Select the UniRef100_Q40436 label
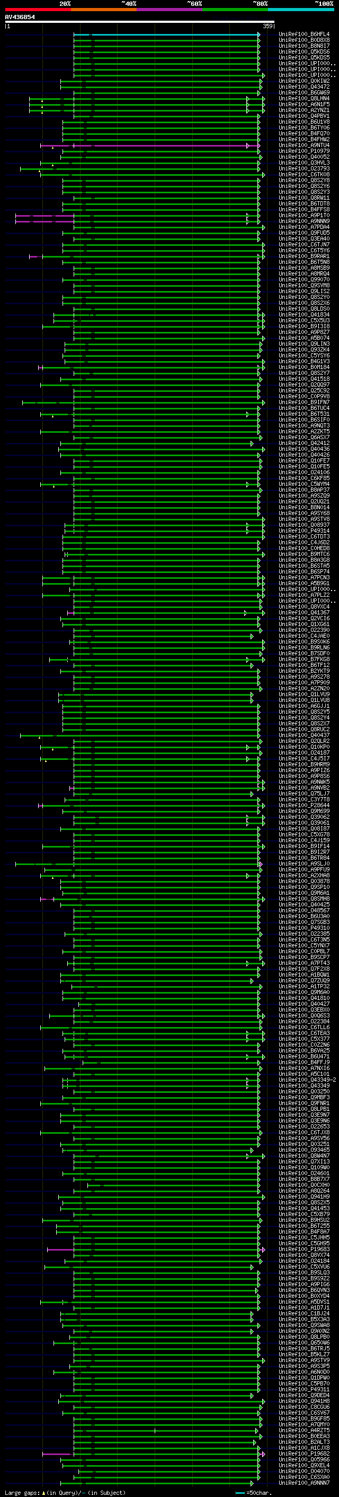The height and width of the screenshot is (1497, 339). [x=304, y=449]
